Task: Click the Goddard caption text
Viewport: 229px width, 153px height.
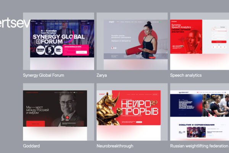Action: pos(31,146)
